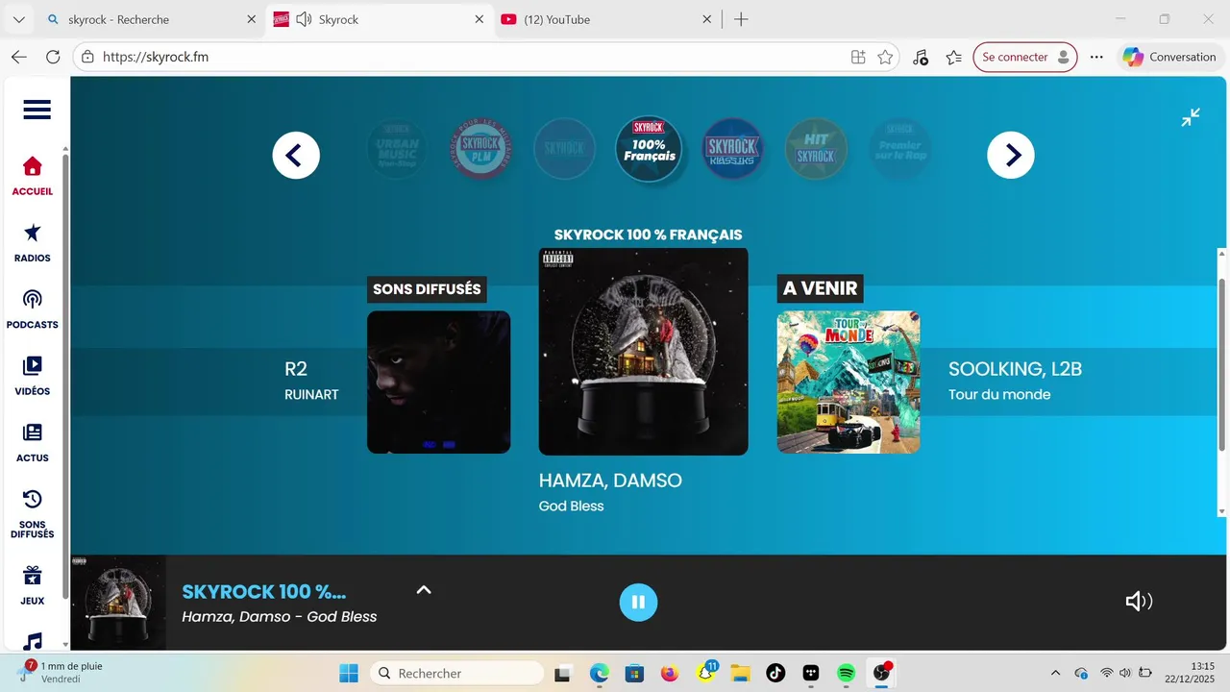This screenshot has width=1230, height=692.
Task: Click the HAMZA, DAMSO artist name
Action: tap(610, 481)
